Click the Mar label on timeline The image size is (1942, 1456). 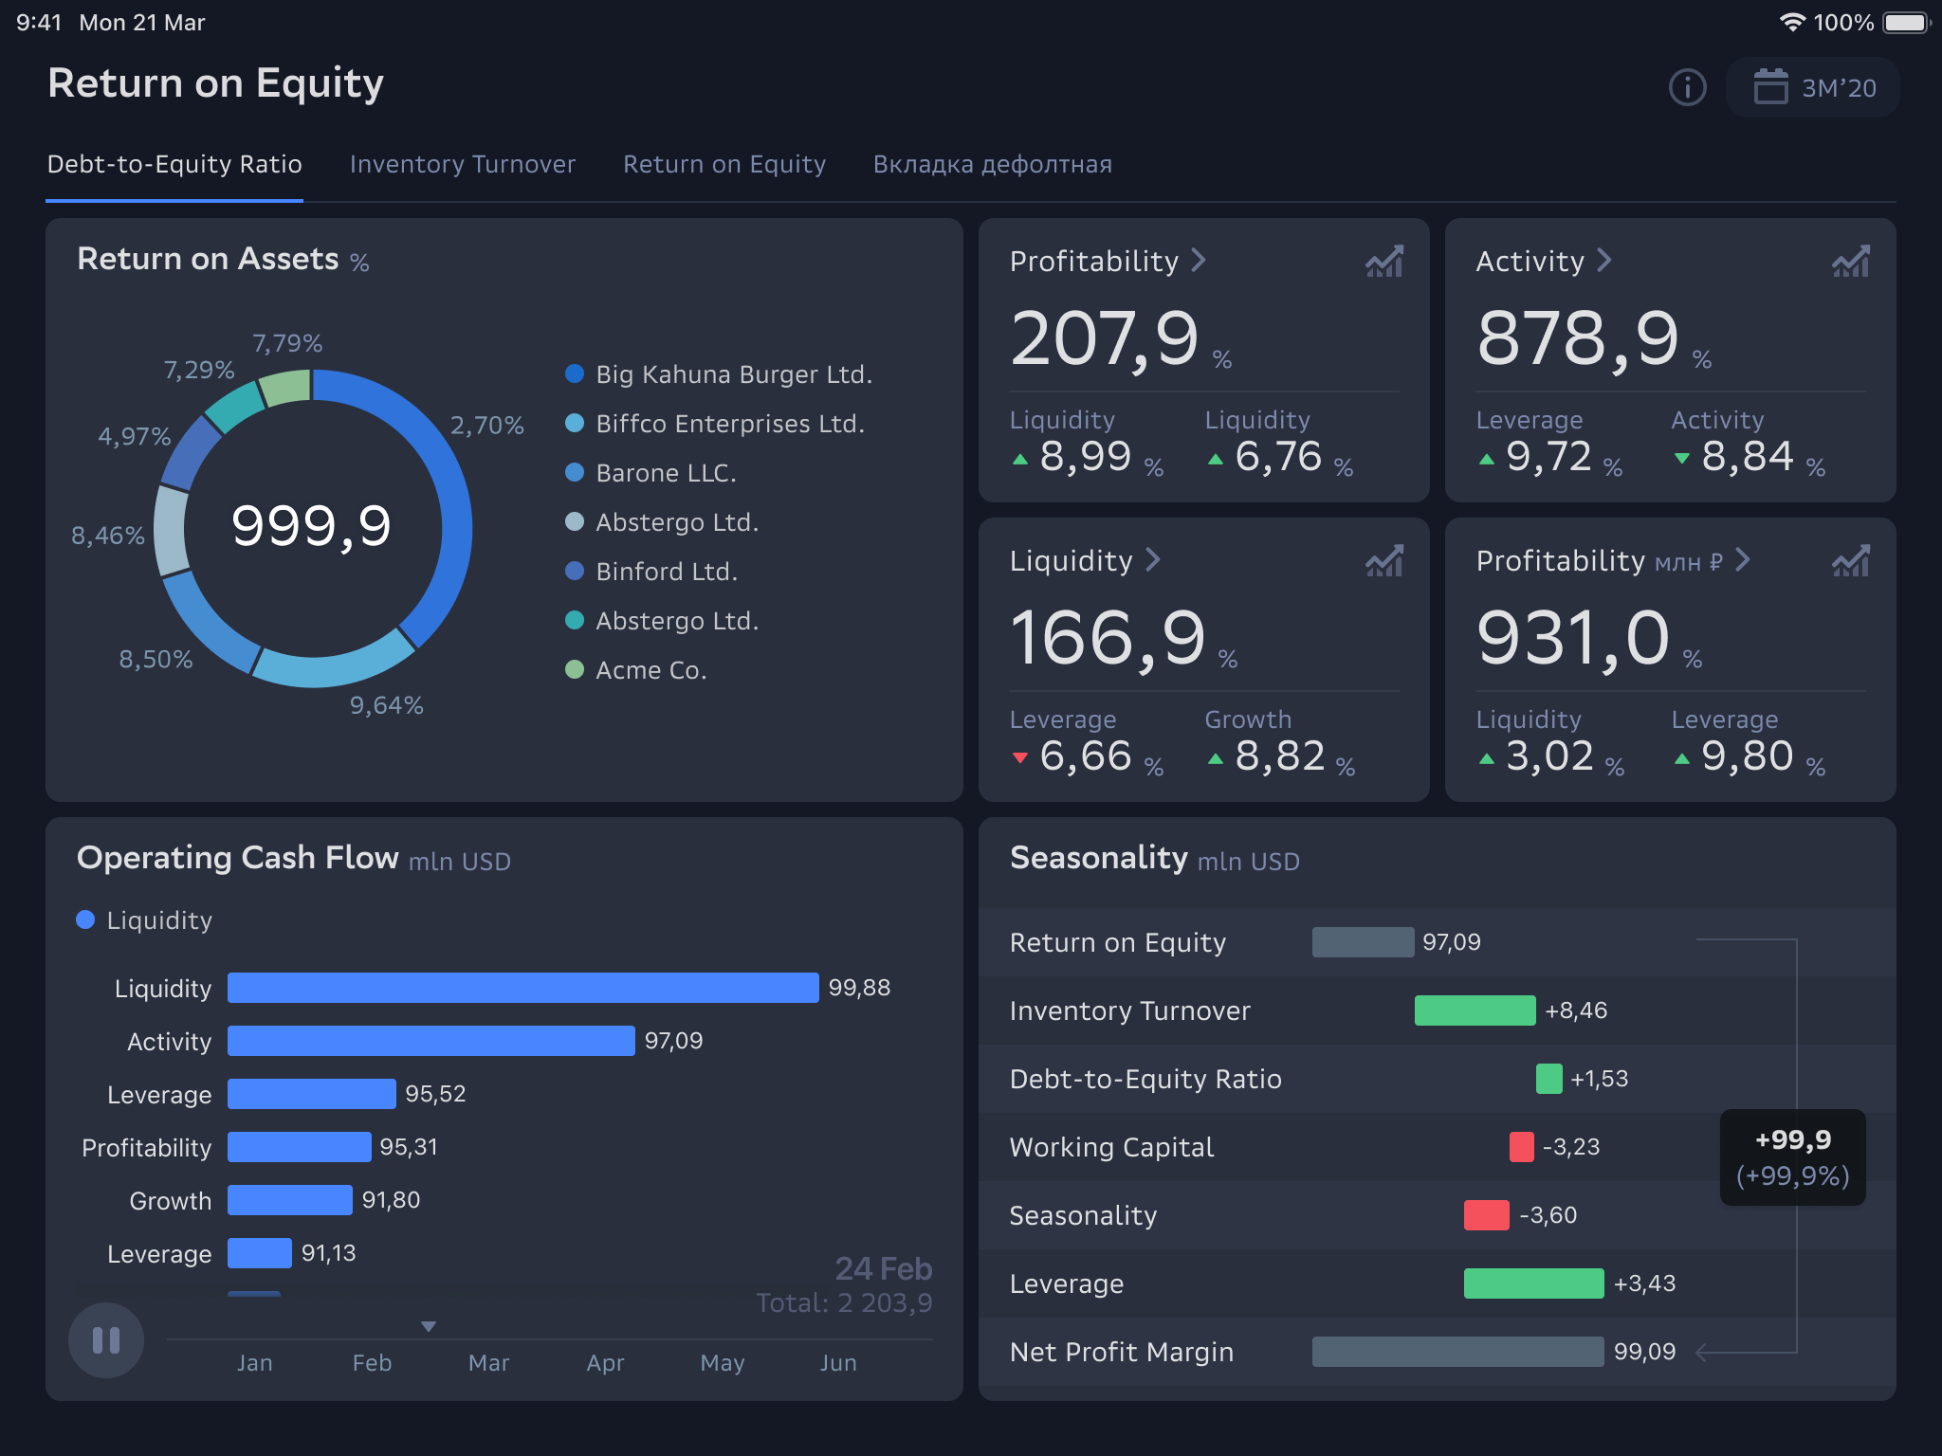488,1362
